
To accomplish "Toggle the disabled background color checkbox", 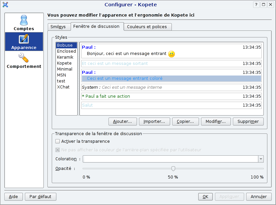I will (57, 150).
